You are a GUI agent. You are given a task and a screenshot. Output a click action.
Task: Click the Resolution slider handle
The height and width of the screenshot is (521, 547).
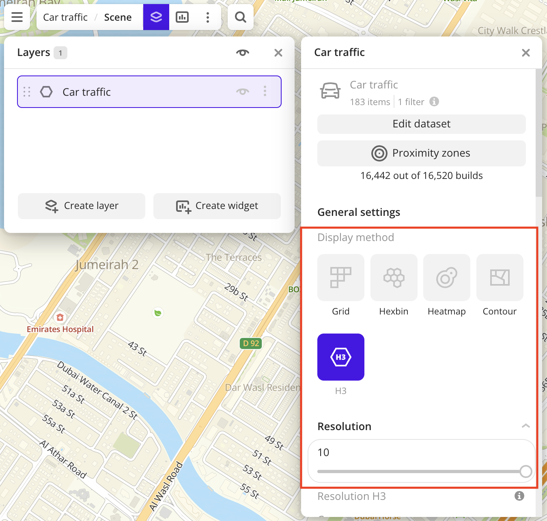point(525,471)
